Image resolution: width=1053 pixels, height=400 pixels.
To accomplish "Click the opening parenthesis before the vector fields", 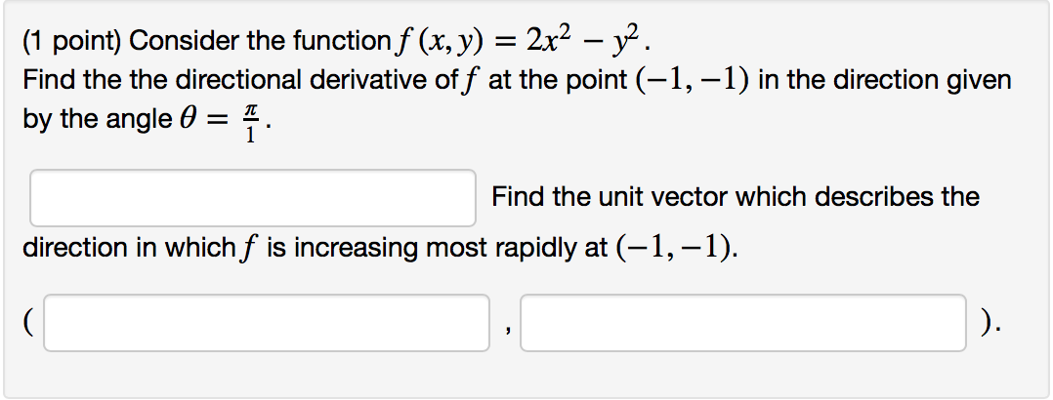I will (x=31, y=323).
